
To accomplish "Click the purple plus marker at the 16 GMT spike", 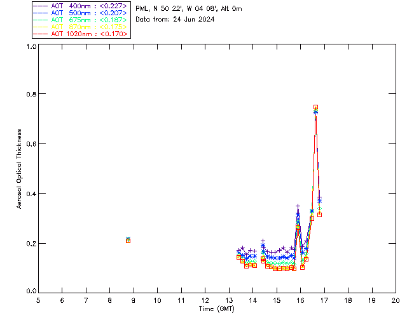I will click(298, 206).
